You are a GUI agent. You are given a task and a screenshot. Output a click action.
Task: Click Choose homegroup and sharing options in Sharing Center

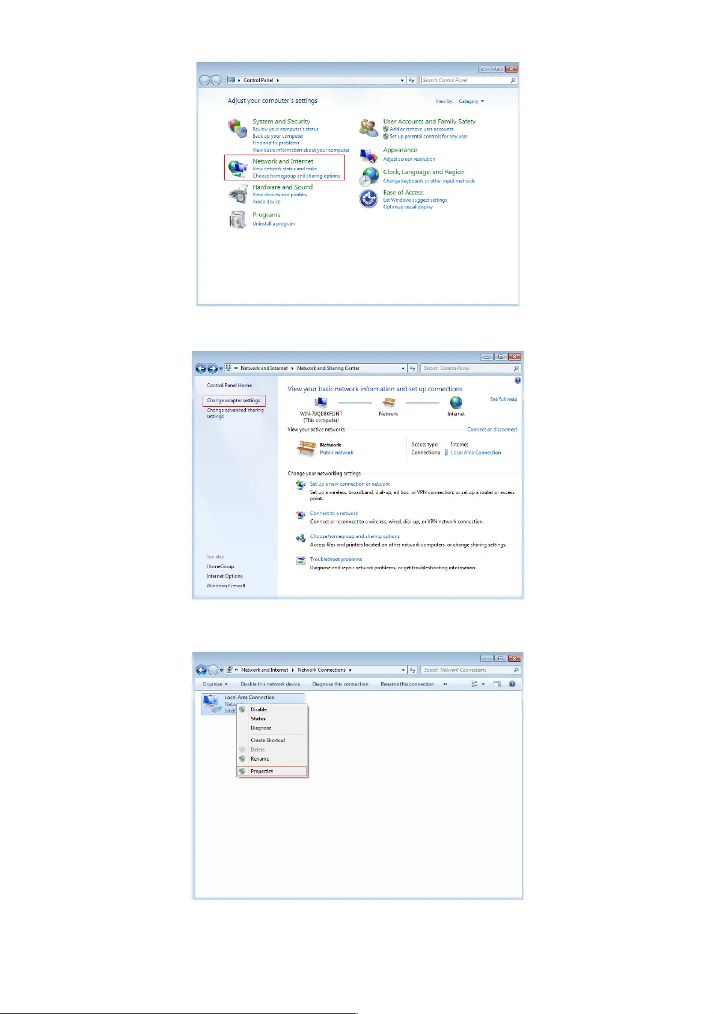tap(355, 536)
